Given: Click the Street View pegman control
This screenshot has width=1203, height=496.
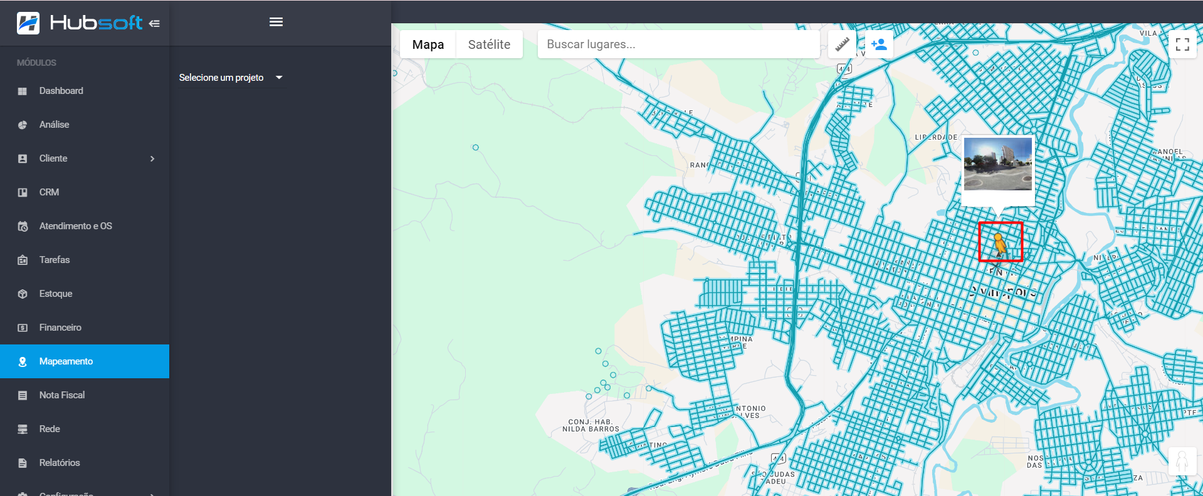Looking at the screenshot, I should pyautogui.click(x=1182, y=462).
